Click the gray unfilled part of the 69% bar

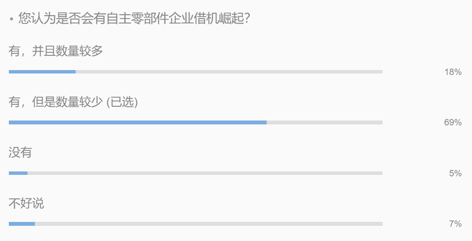[325, 122]
